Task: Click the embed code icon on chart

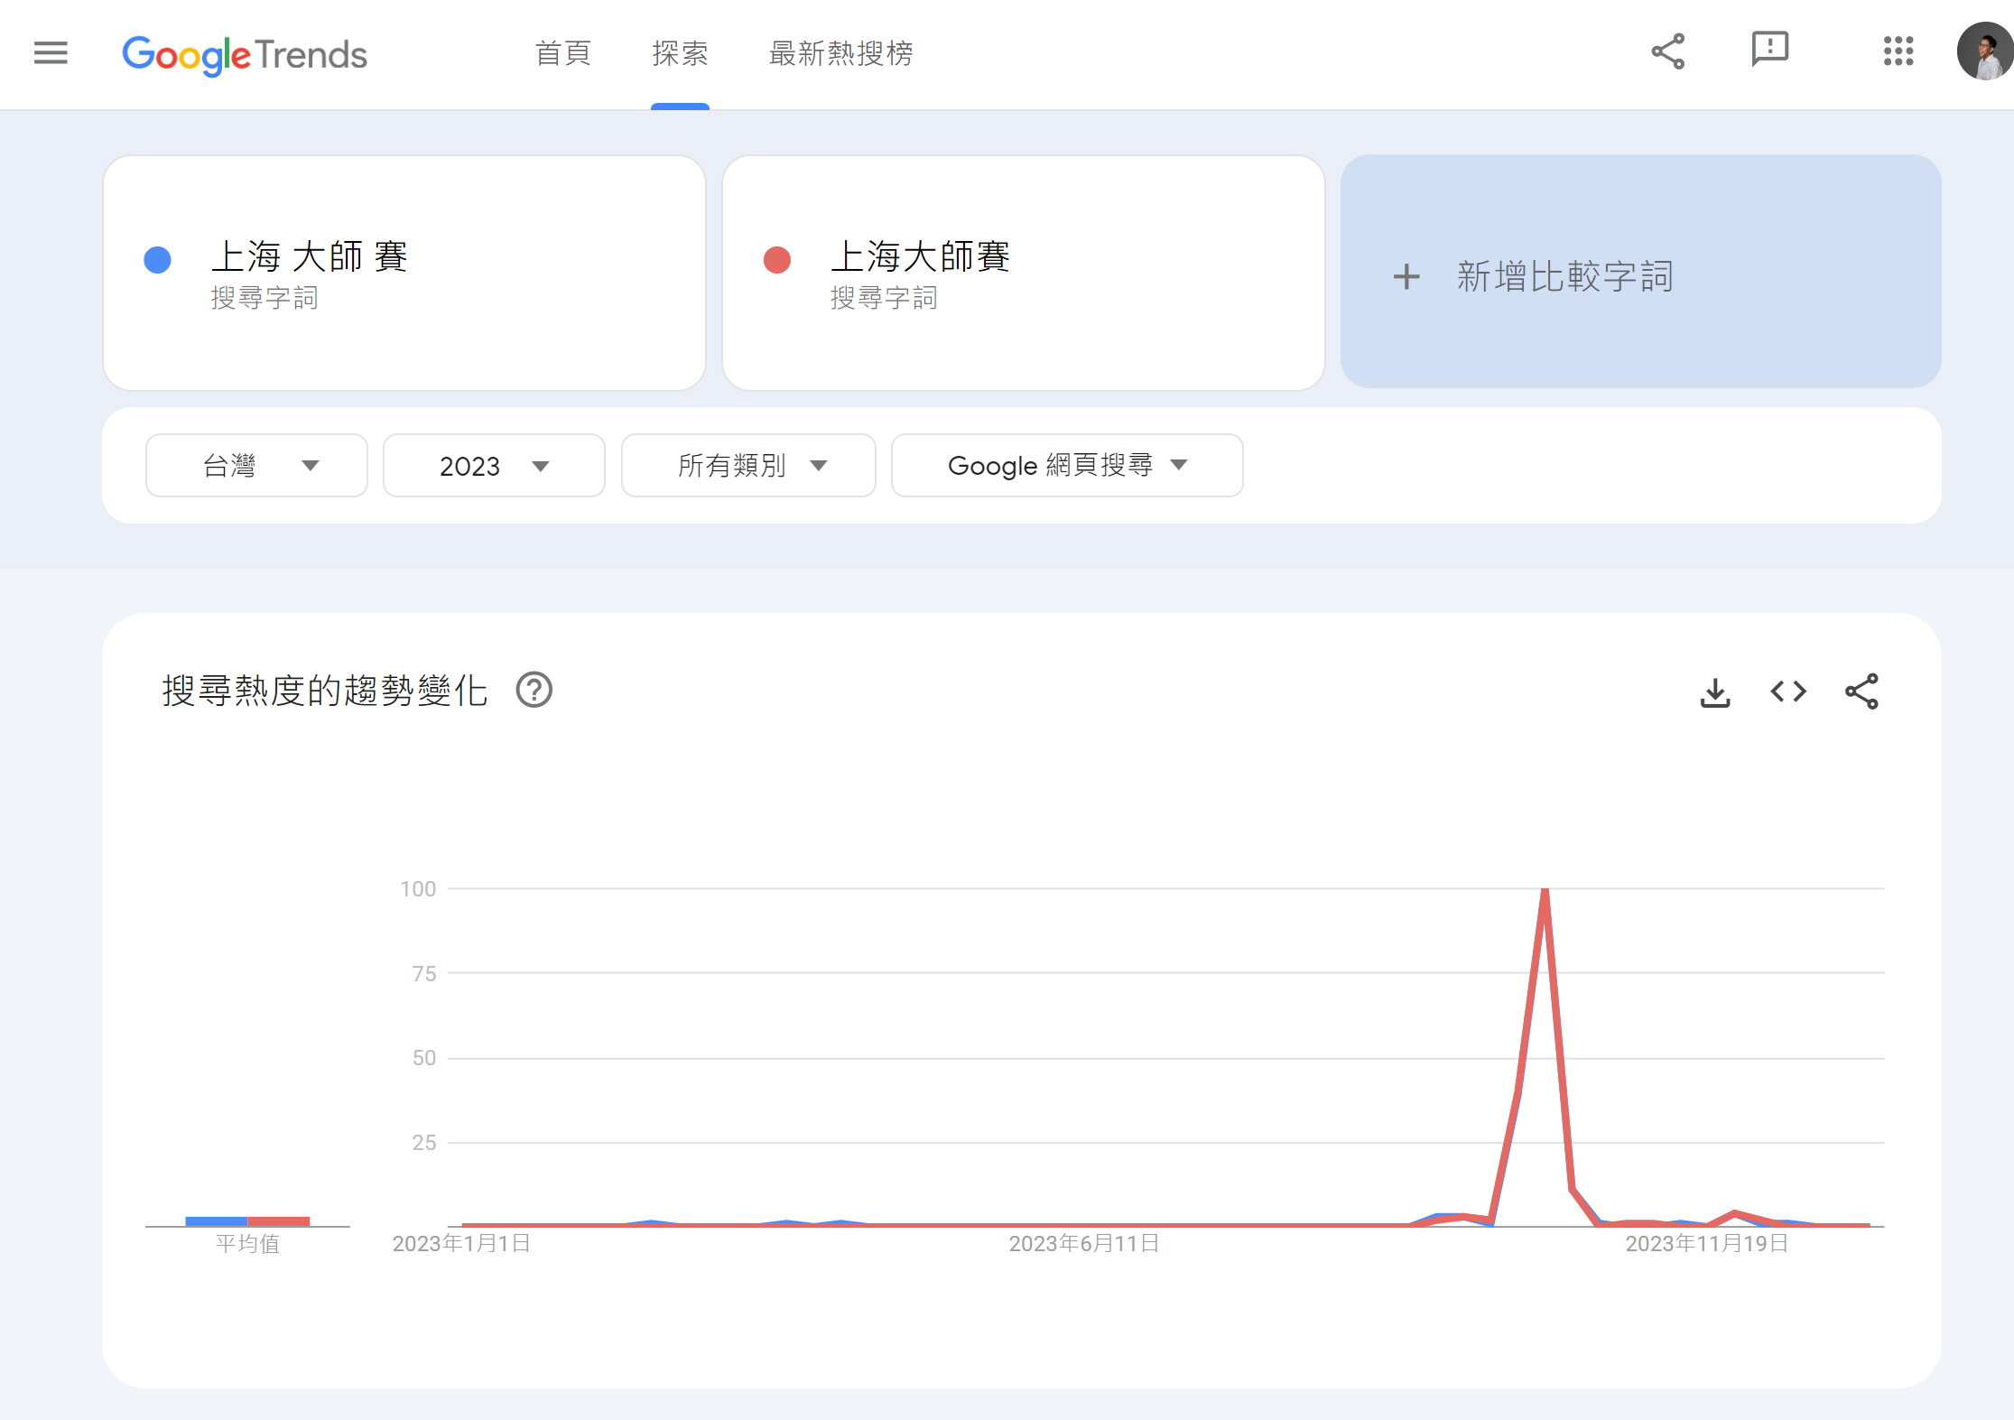Action: click(x=1787, y=692)
